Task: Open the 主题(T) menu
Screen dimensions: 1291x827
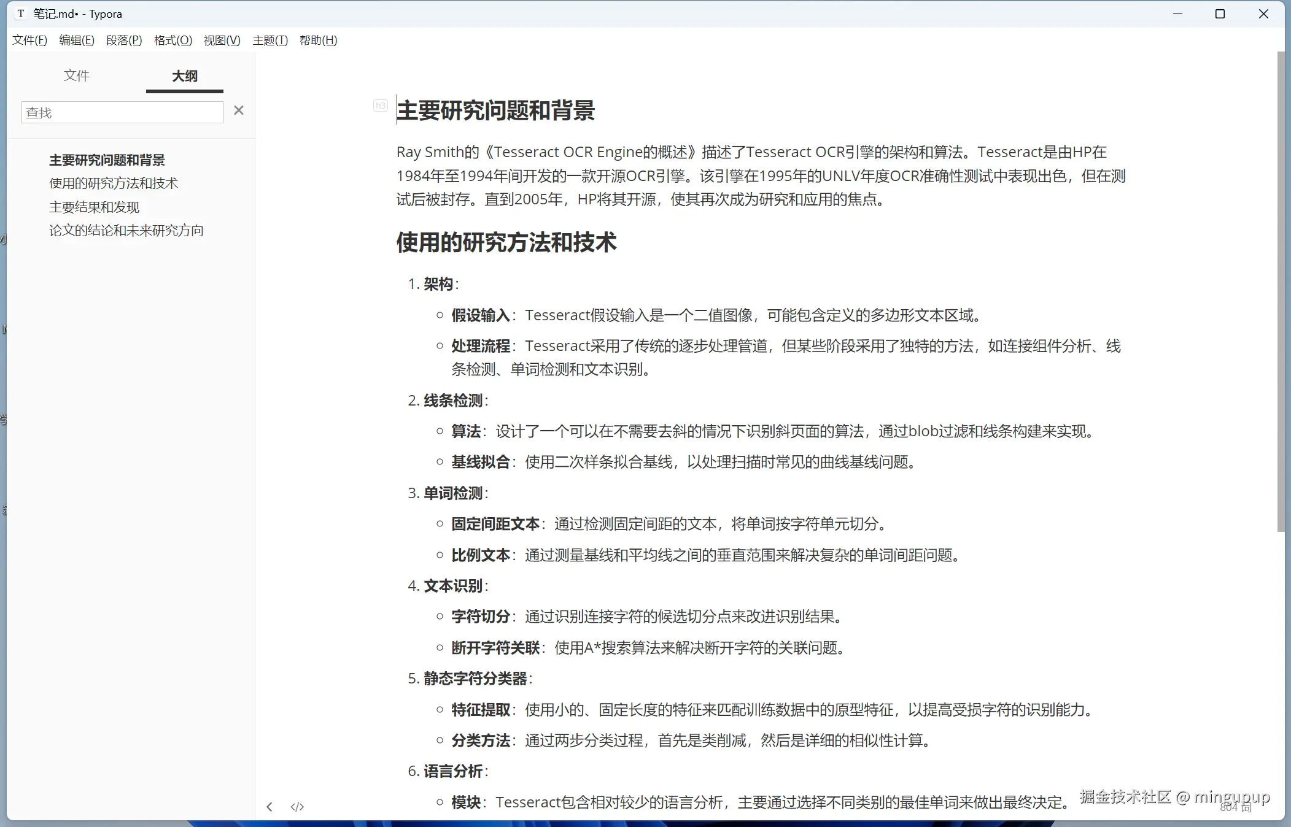Action: click(270, 40)
